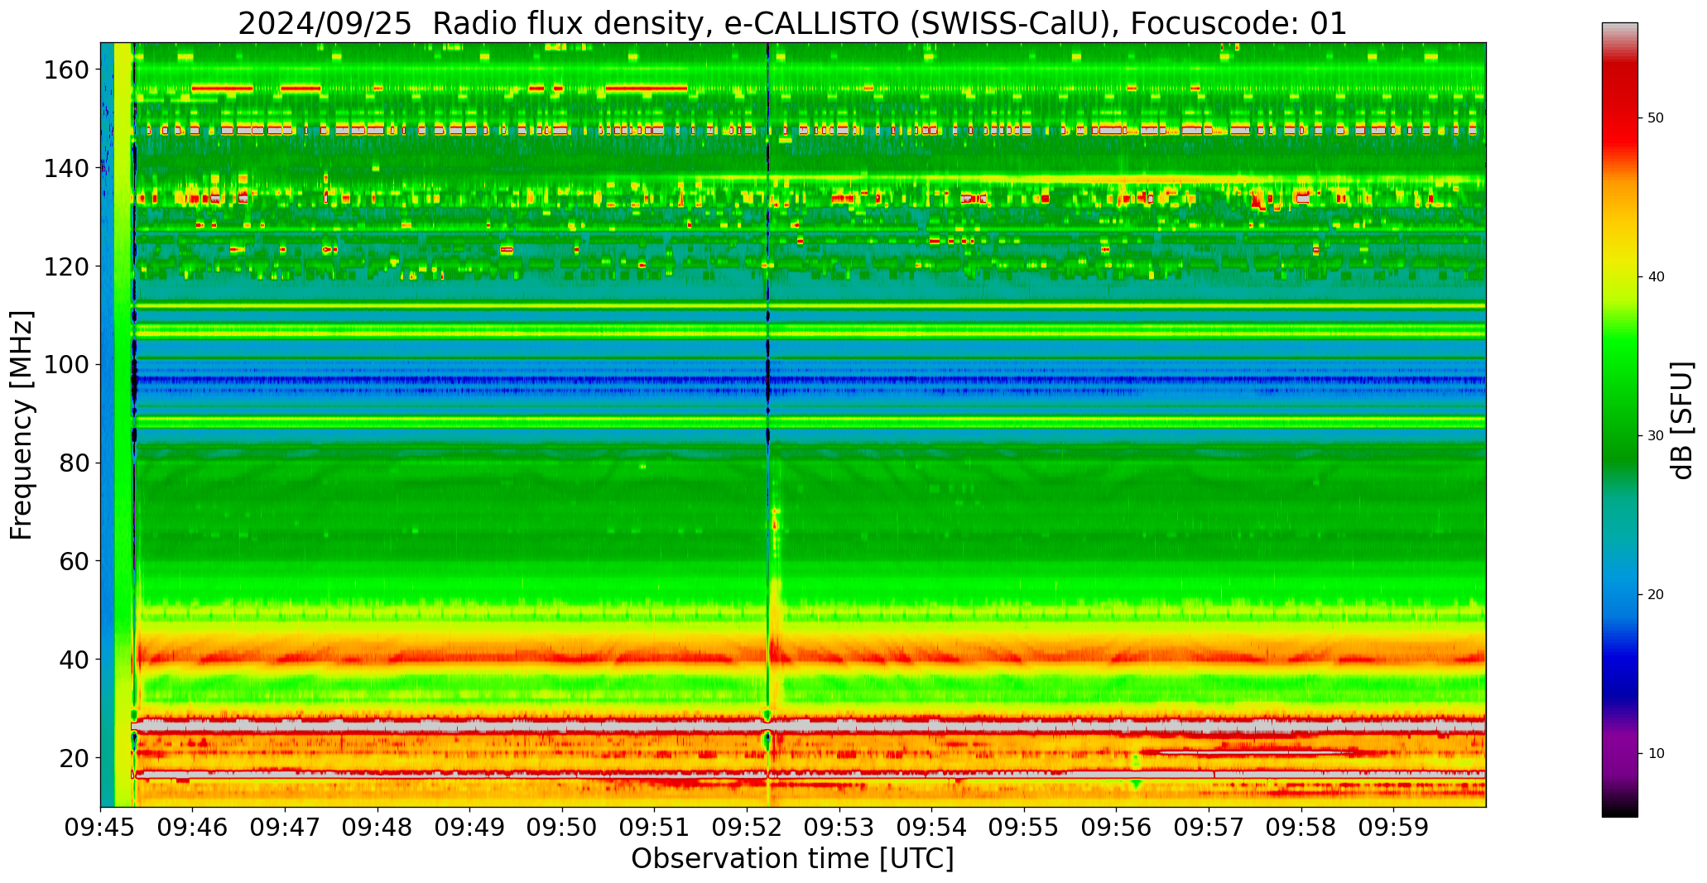Click the 09:50 time tick label

[563, 828]
